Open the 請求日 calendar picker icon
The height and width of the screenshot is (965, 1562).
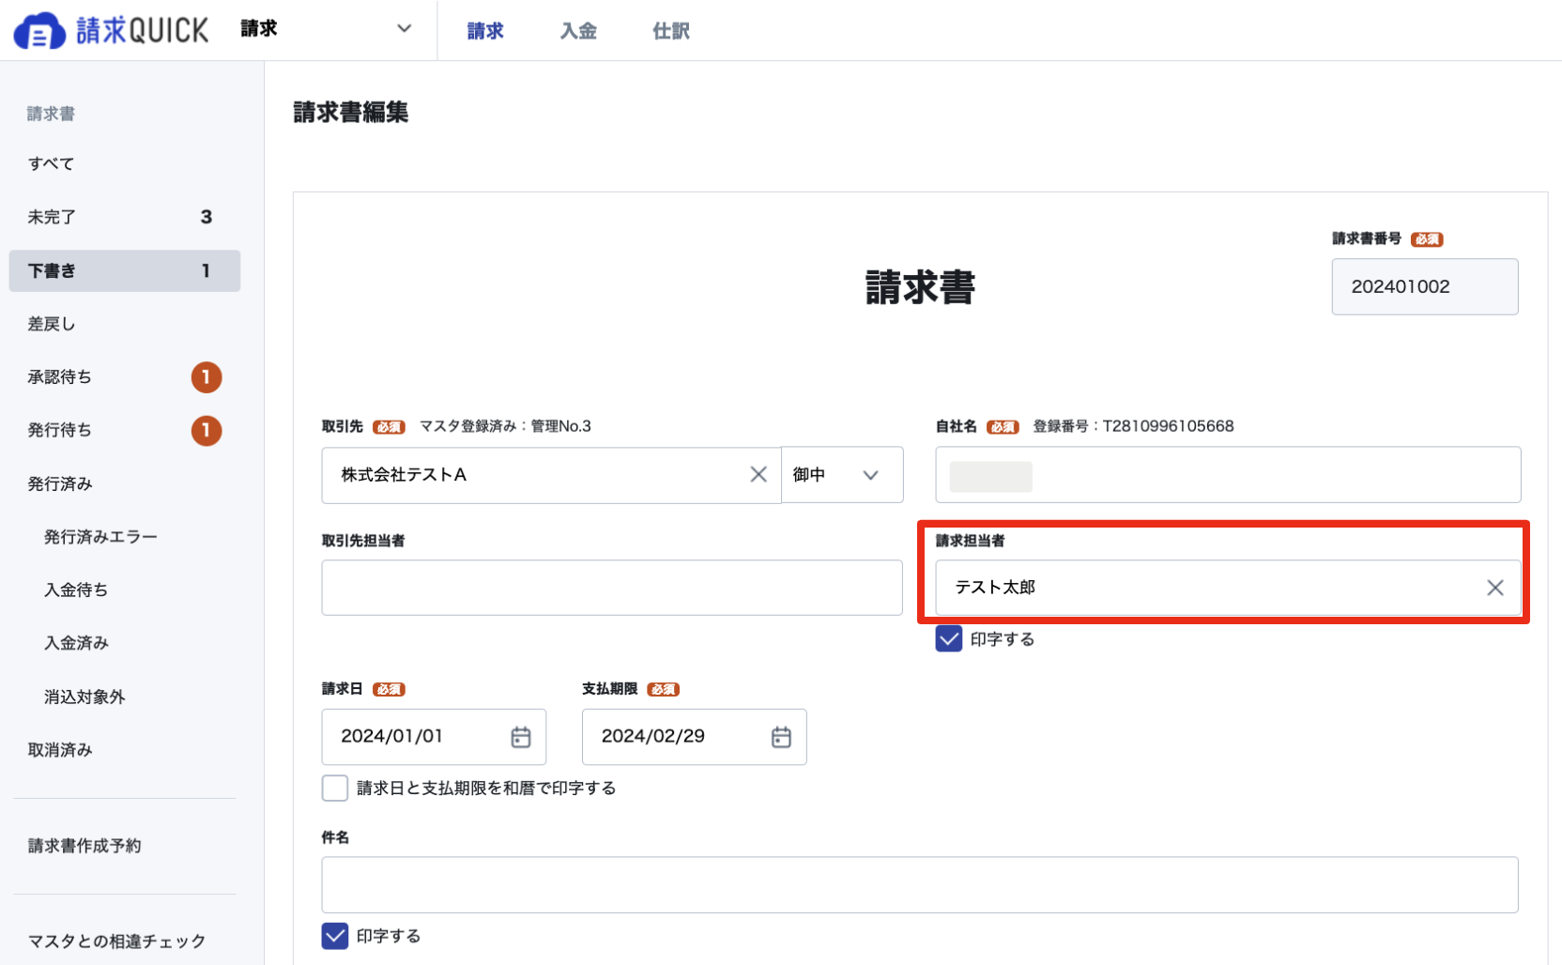[521, 737]
